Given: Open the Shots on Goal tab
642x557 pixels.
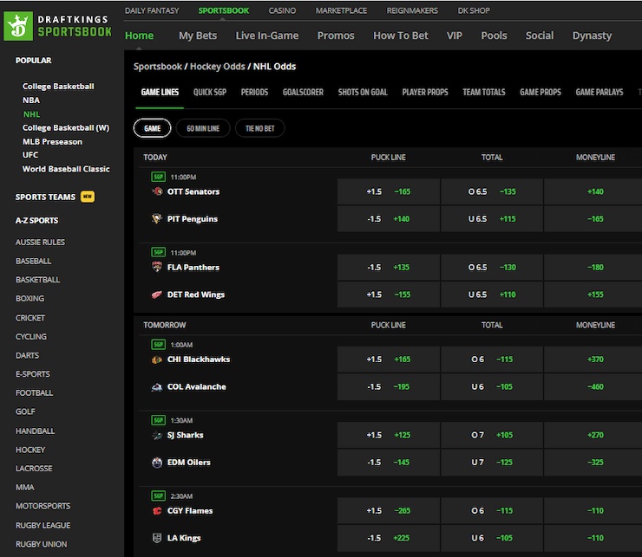Looking at the screenshot, I should coord(363,93).
